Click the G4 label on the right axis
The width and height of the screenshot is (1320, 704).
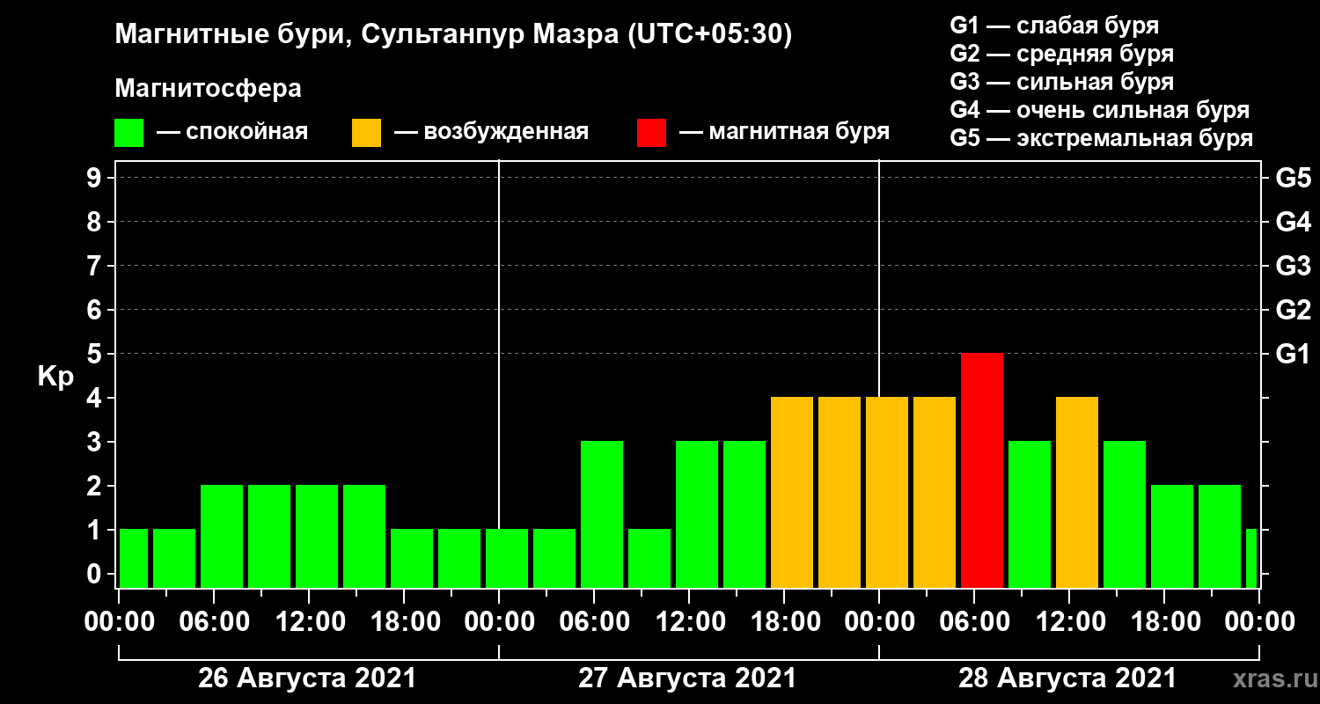(x=1293, y=222)
